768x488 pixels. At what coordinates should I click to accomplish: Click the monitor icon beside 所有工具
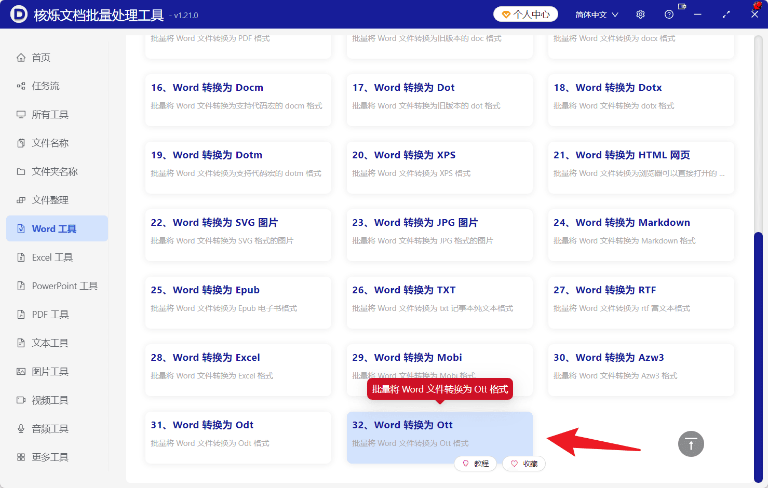pos(21,115)
